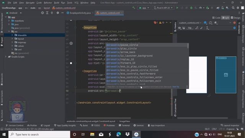Screen dimensions: 245x138
Task: Open custom_controls.xml file dropdown in design toolbar
Action: tap(190, 23)
